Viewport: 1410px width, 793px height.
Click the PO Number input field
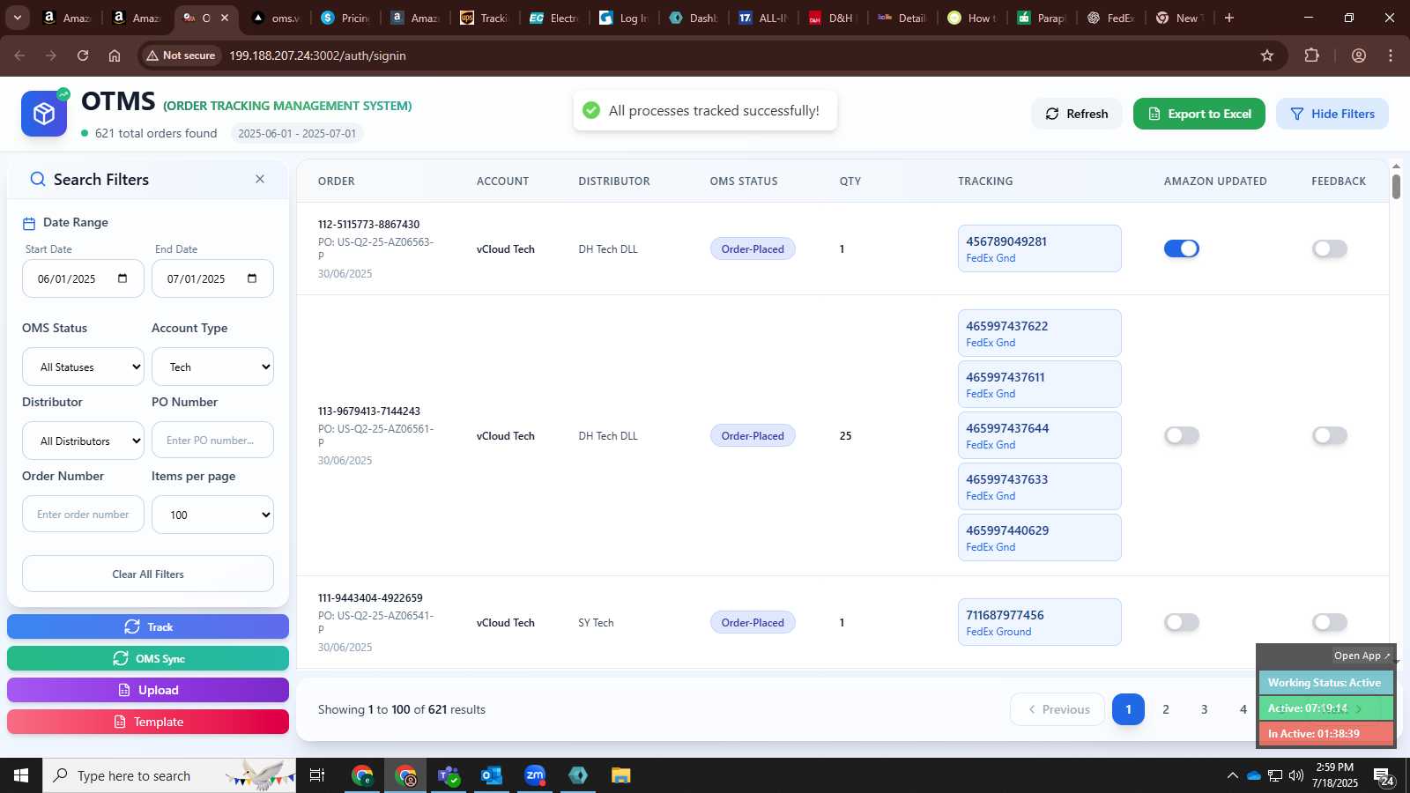tap(212, 440)
